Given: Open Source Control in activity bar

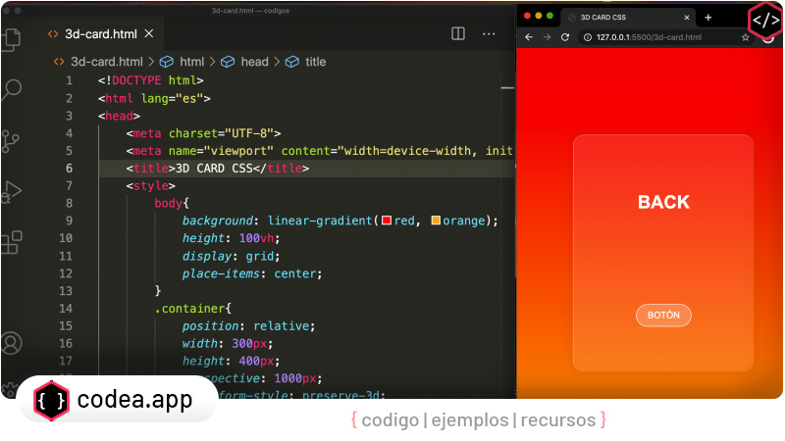Looking at the screenshot, I should (12, 141).
